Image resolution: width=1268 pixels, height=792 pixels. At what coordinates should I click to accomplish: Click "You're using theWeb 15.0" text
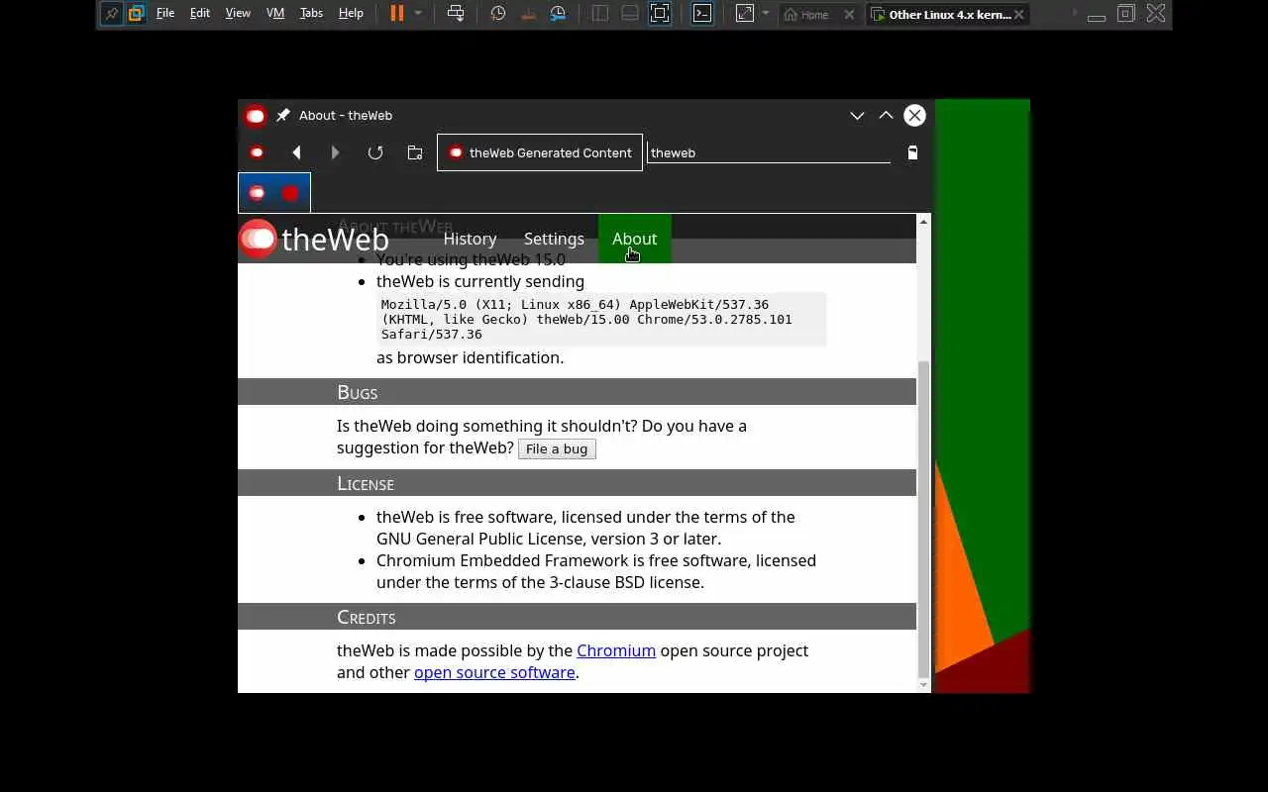click(471, 260)
